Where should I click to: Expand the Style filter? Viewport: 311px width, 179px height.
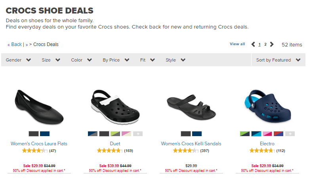(x=176, y=60)
